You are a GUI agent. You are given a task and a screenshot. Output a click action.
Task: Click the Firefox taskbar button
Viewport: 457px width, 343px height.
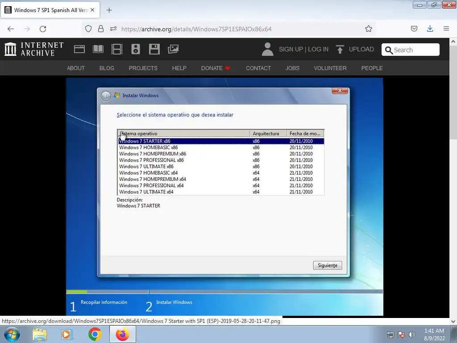[122, 334]
